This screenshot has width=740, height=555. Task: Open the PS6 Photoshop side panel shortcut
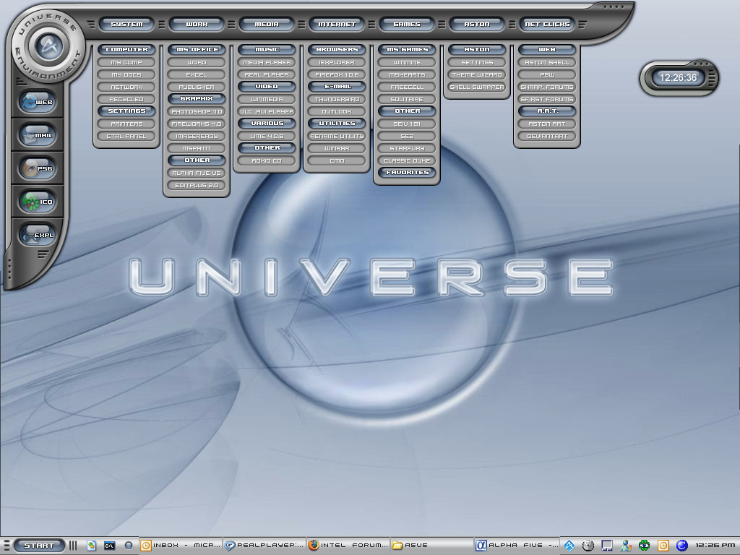click(38, 168)
